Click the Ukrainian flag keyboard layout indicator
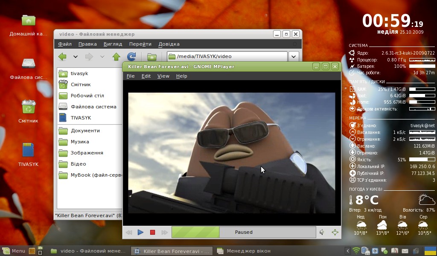The height and width of the screenshot is (256, 437). click(x=430, y=251)
